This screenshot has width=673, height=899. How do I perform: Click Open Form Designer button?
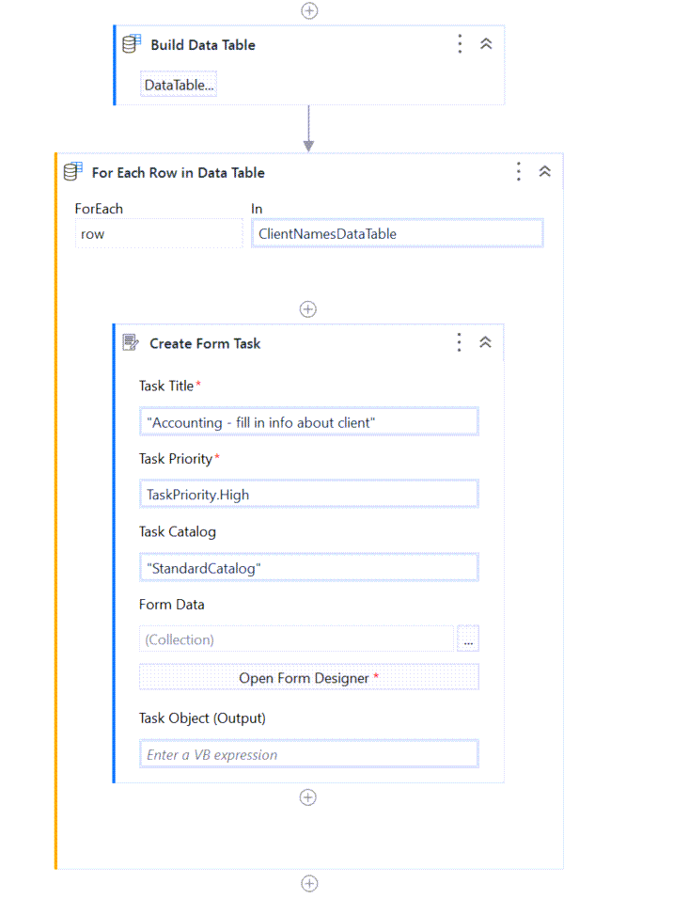(308, 678)
